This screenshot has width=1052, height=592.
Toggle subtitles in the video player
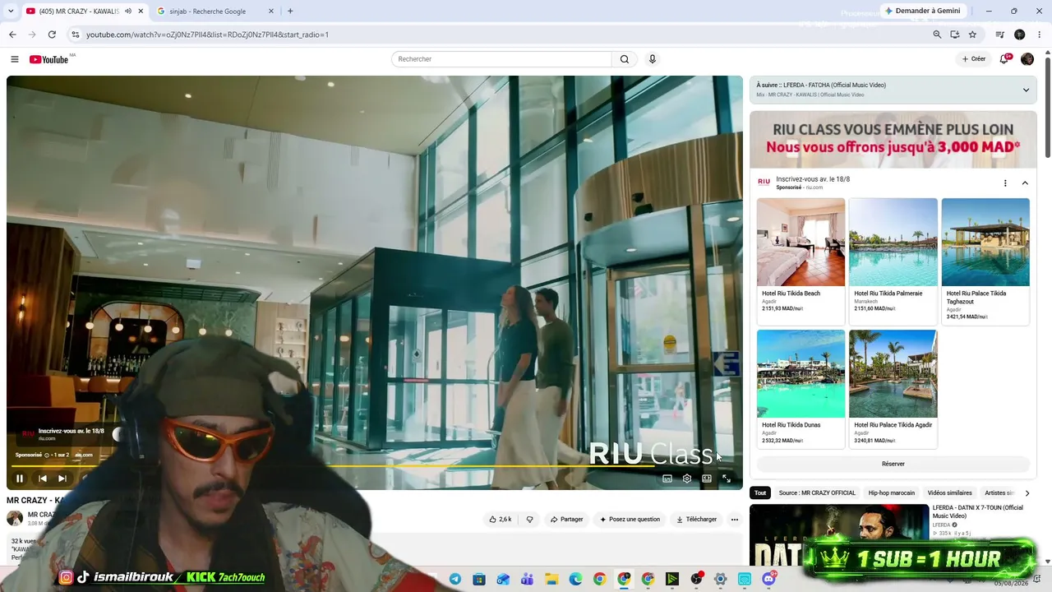point(667,479)
